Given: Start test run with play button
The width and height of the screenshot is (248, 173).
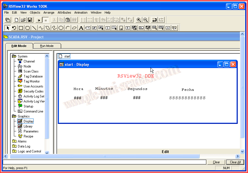Looking at the screenshot, I should (39, 20).
